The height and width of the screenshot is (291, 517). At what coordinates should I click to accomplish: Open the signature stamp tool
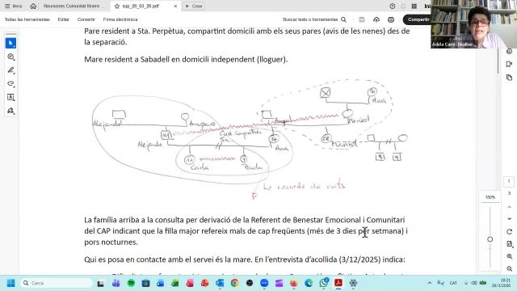tap(11, 111)
